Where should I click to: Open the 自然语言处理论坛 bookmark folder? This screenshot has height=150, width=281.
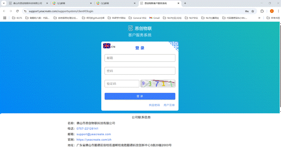pos(66,18)
